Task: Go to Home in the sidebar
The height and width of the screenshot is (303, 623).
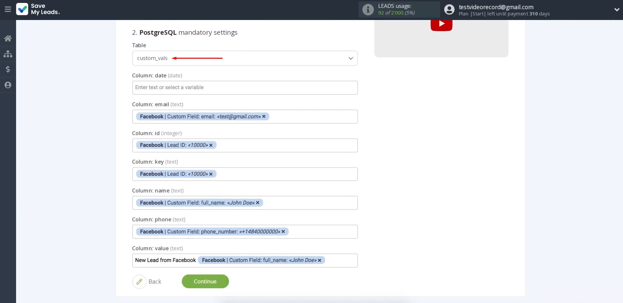Action: coord(8,38)
